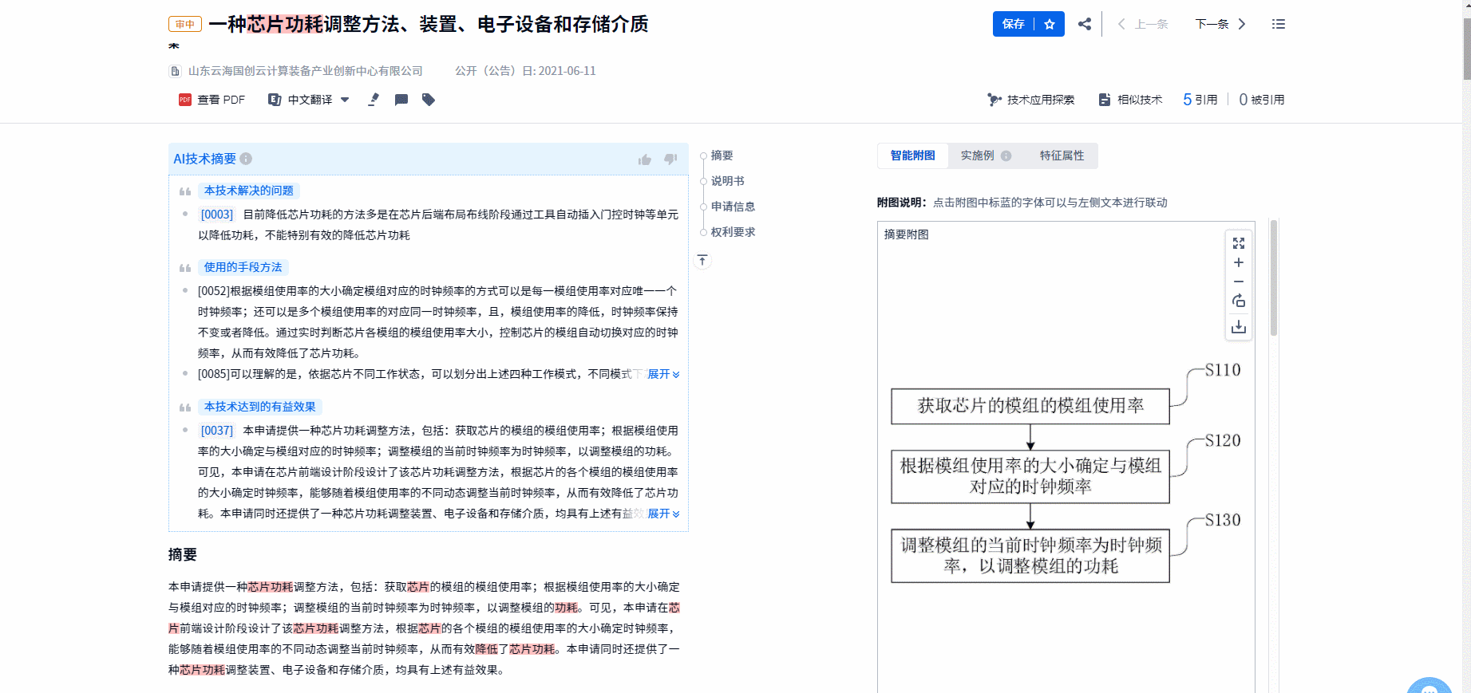Switch to the 实施例 tab

(x=978, y=156)
